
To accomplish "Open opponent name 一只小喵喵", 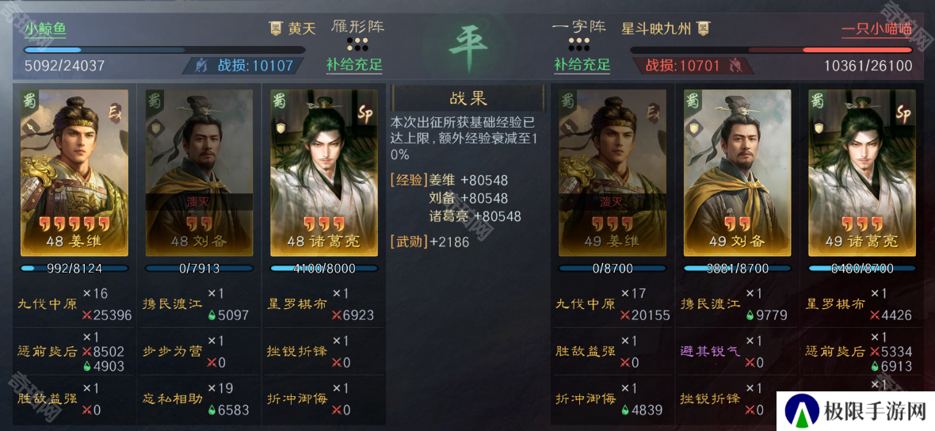I will [x=876, y=29].
